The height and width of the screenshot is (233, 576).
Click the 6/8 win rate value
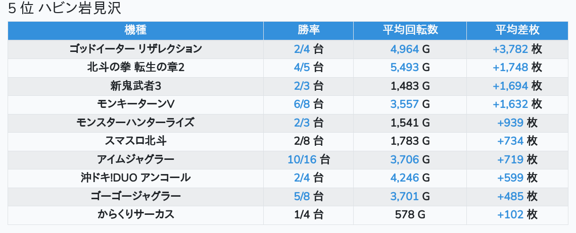click(x=302, y=104)
